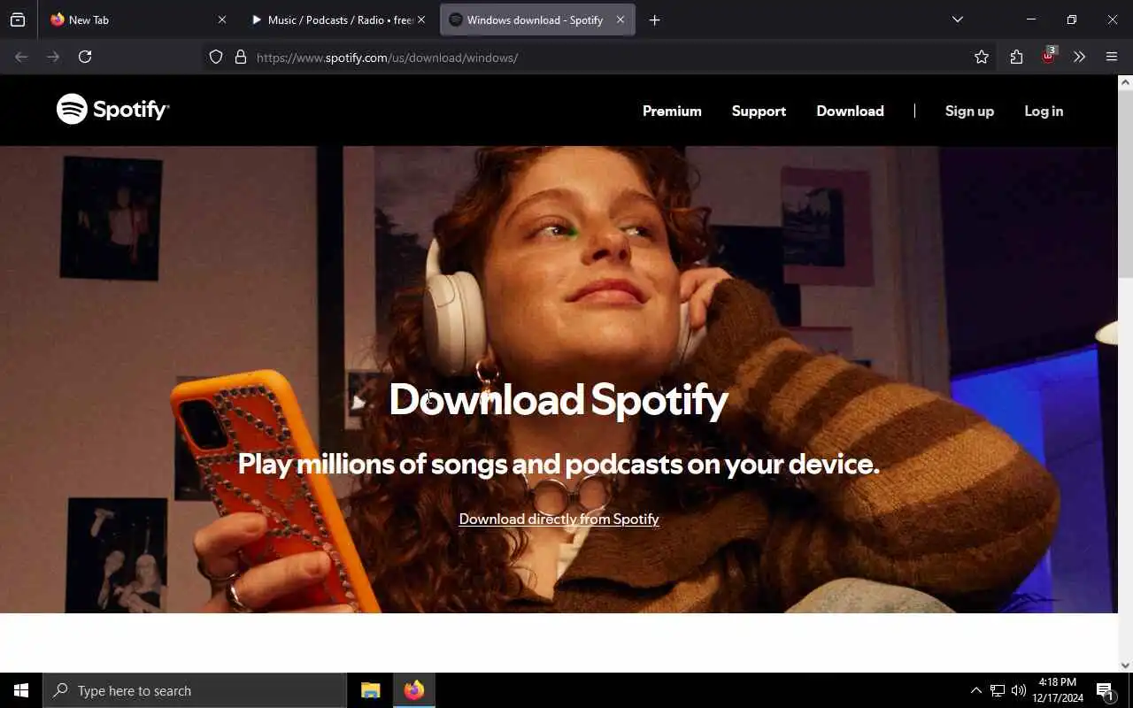Click the page scrollbar up arrow

click(x=1125, y=82)
